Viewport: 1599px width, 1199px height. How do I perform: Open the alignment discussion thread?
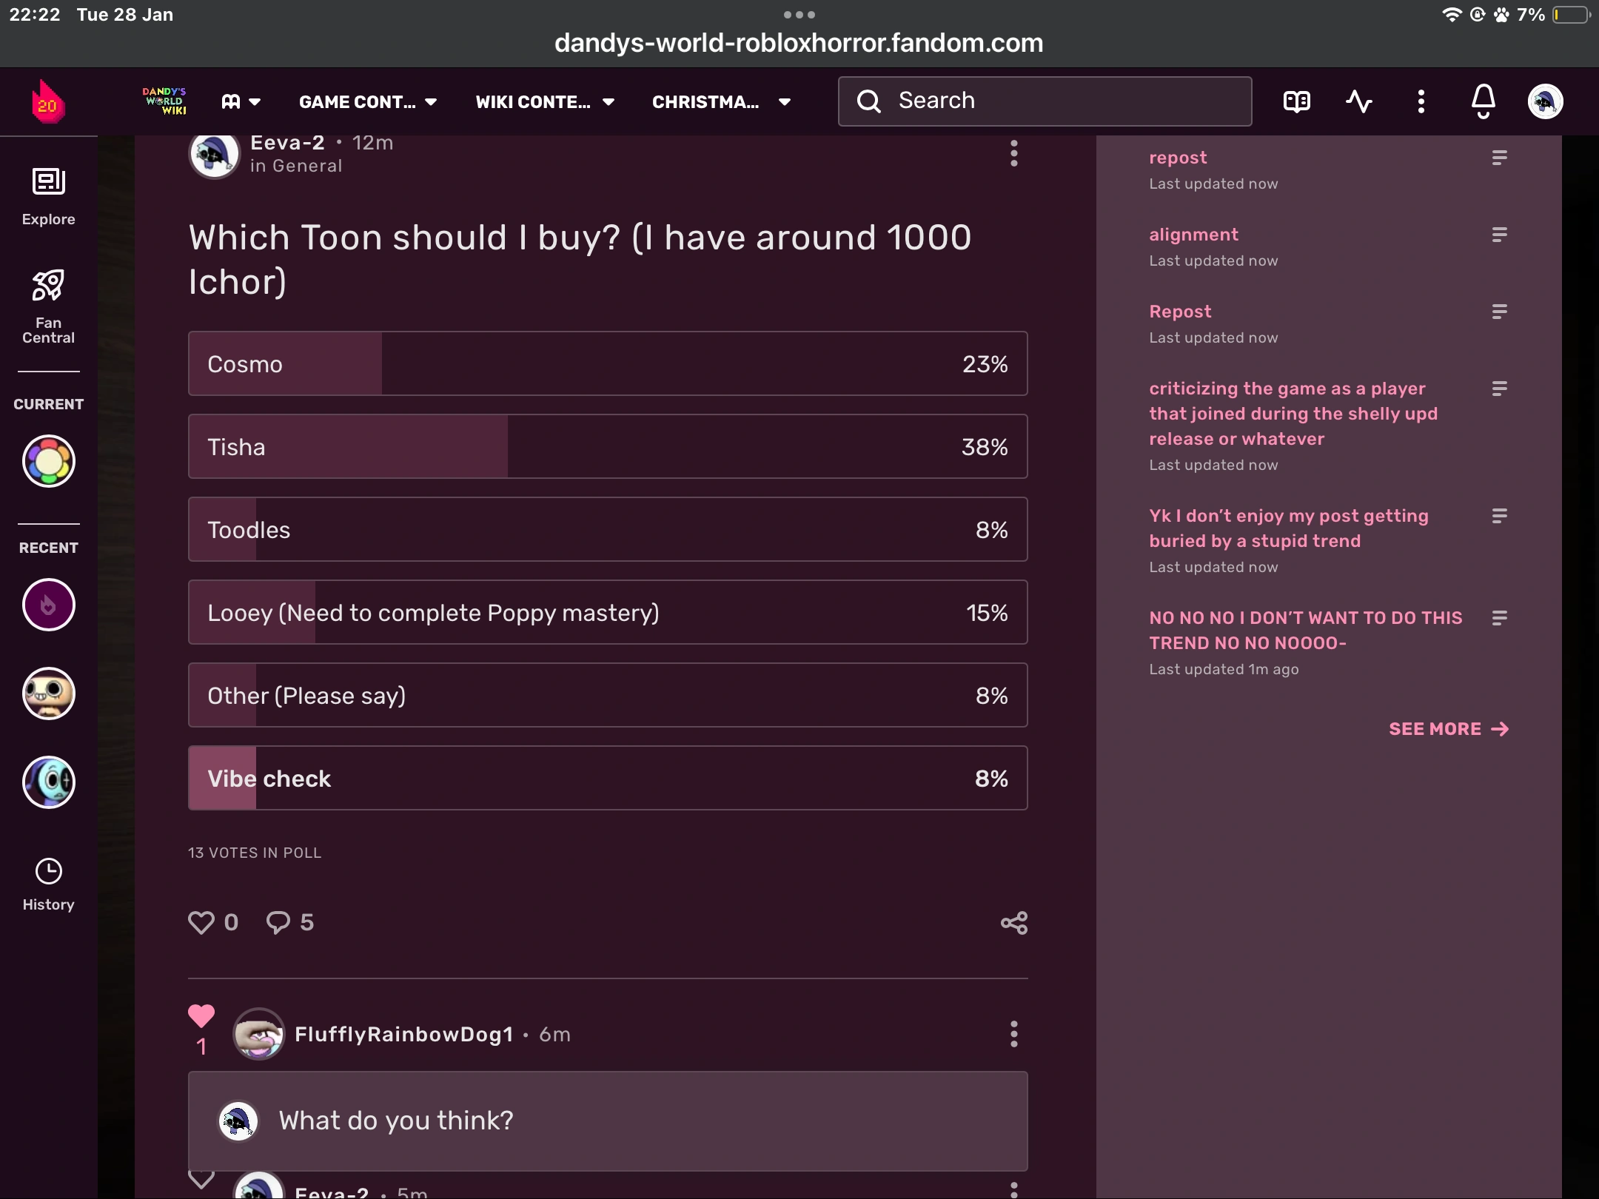point(1193,235)
